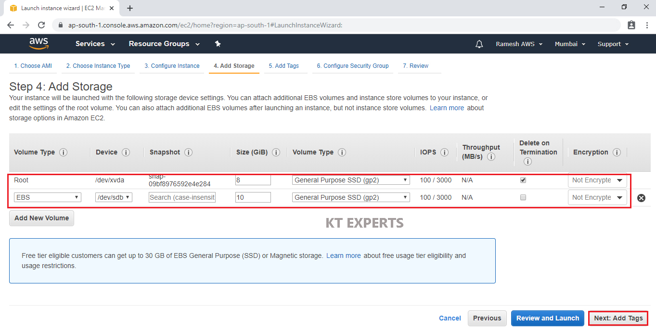Open the EBS volume type dropdown
656x333 pixels.
pos(48,197)
